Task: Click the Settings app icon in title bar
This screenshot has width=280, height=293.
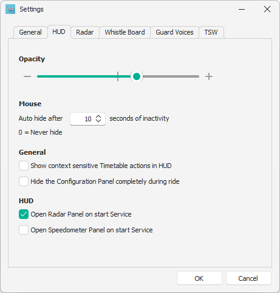Action: click(10, 9)
